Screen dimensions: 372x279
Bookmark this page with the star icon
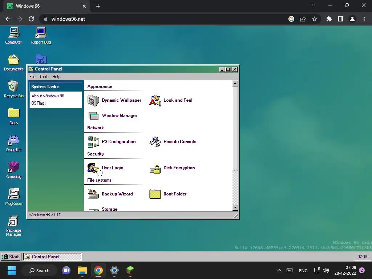click(x=315, y=19)
